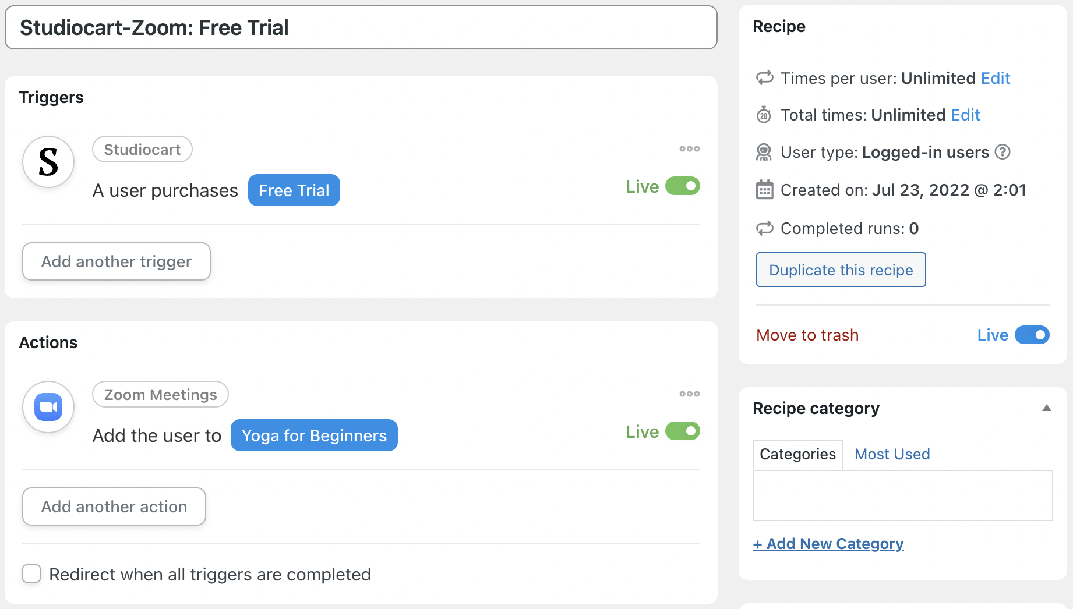Click Add another trigger button
This screenshot has height=609, width=1073.
click(x=117, y=261)
